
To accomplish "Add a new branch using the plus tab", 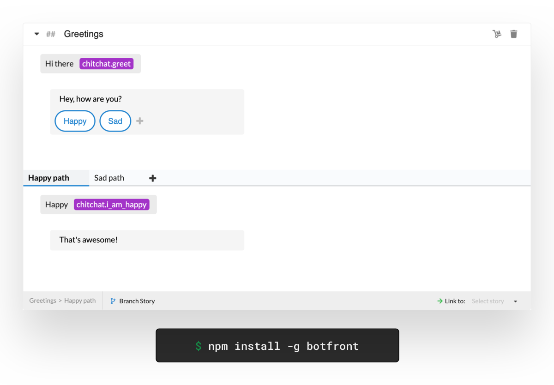I will [x=152, y=178].
